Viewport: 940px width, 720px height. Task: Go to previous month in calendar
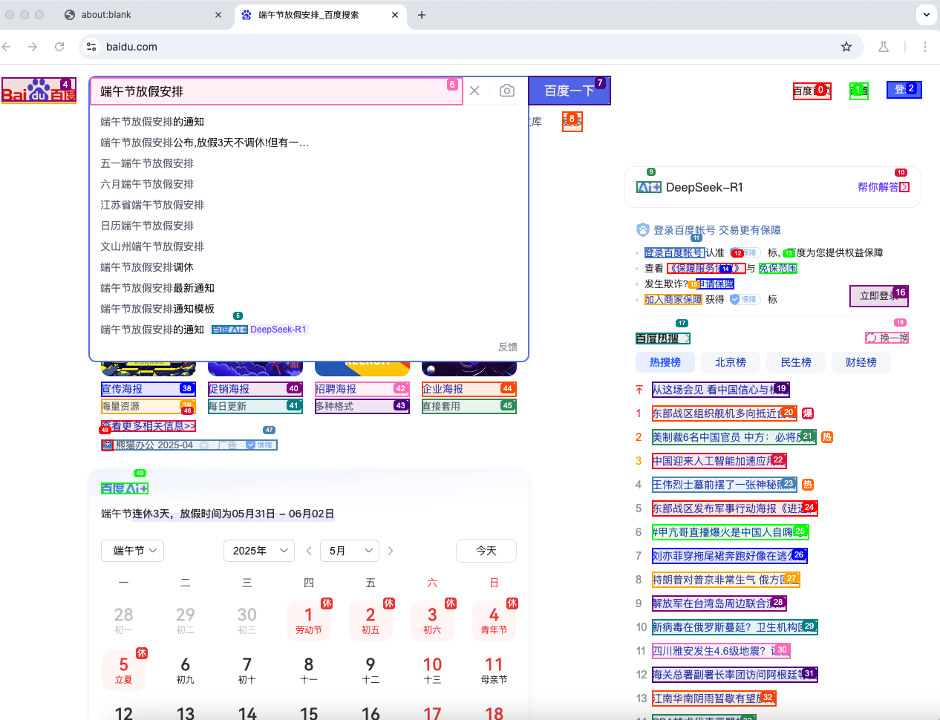coord(309,551)
